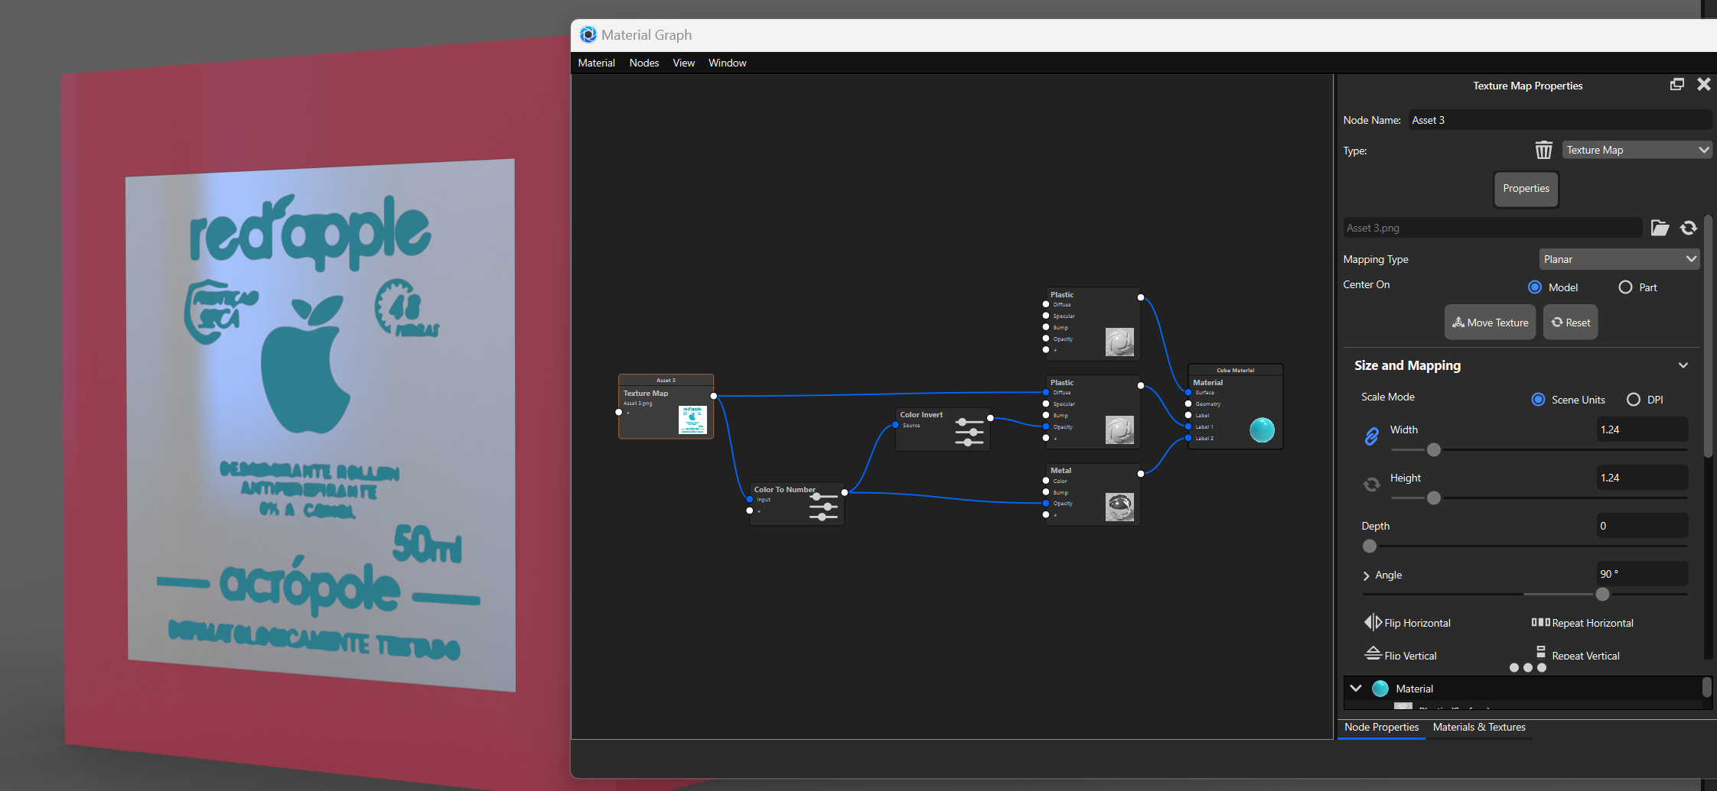
Task: Click the reset aspect ratio icon near Height
Action: (x=1371, y=484)
